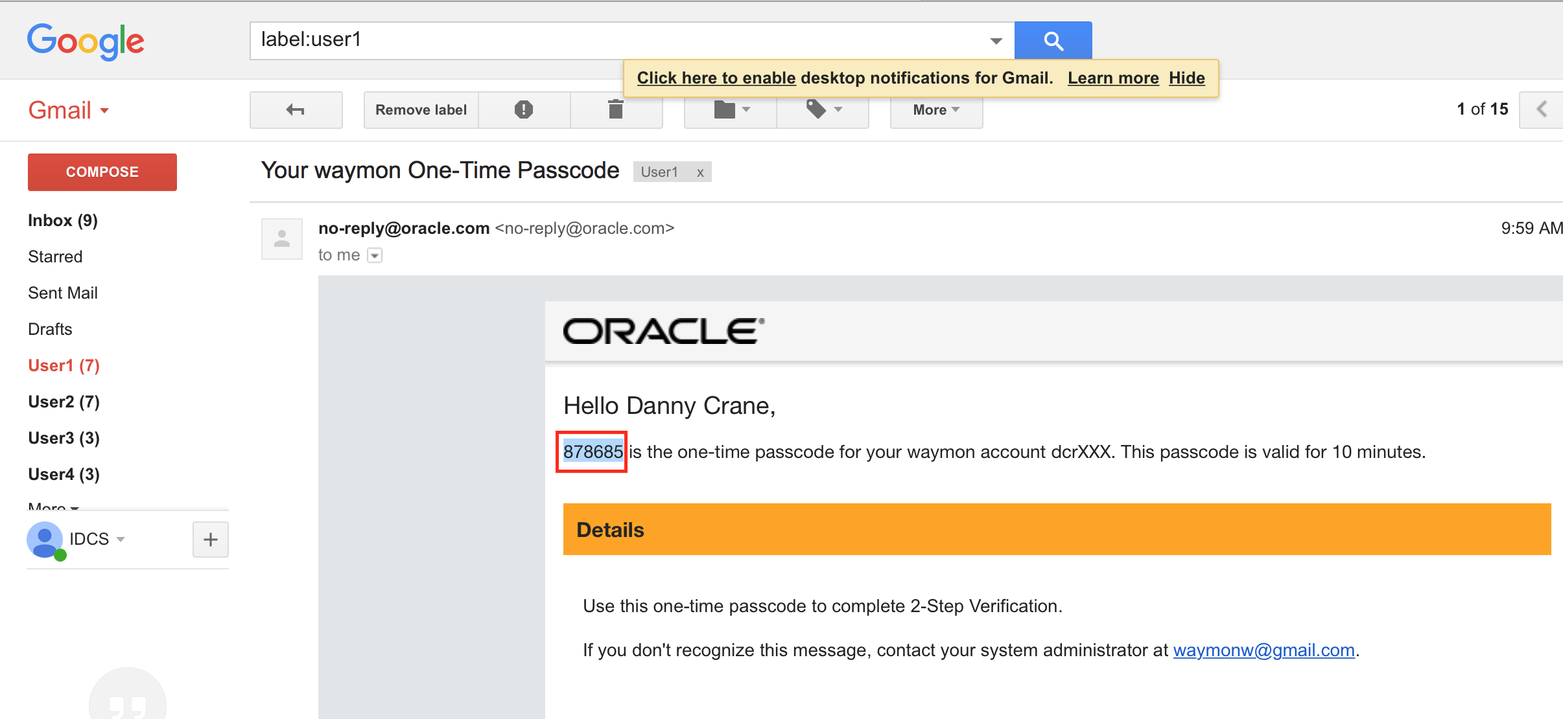This screenshot has height=719, width=1563.
Task: Expand the More actions dropdown
Action: (936, 110)
